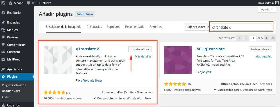Image resolution: width=280 pixels, height=107 pixels.
Task: Click the plus icon next to Nuevo
Action: (39, 3)
